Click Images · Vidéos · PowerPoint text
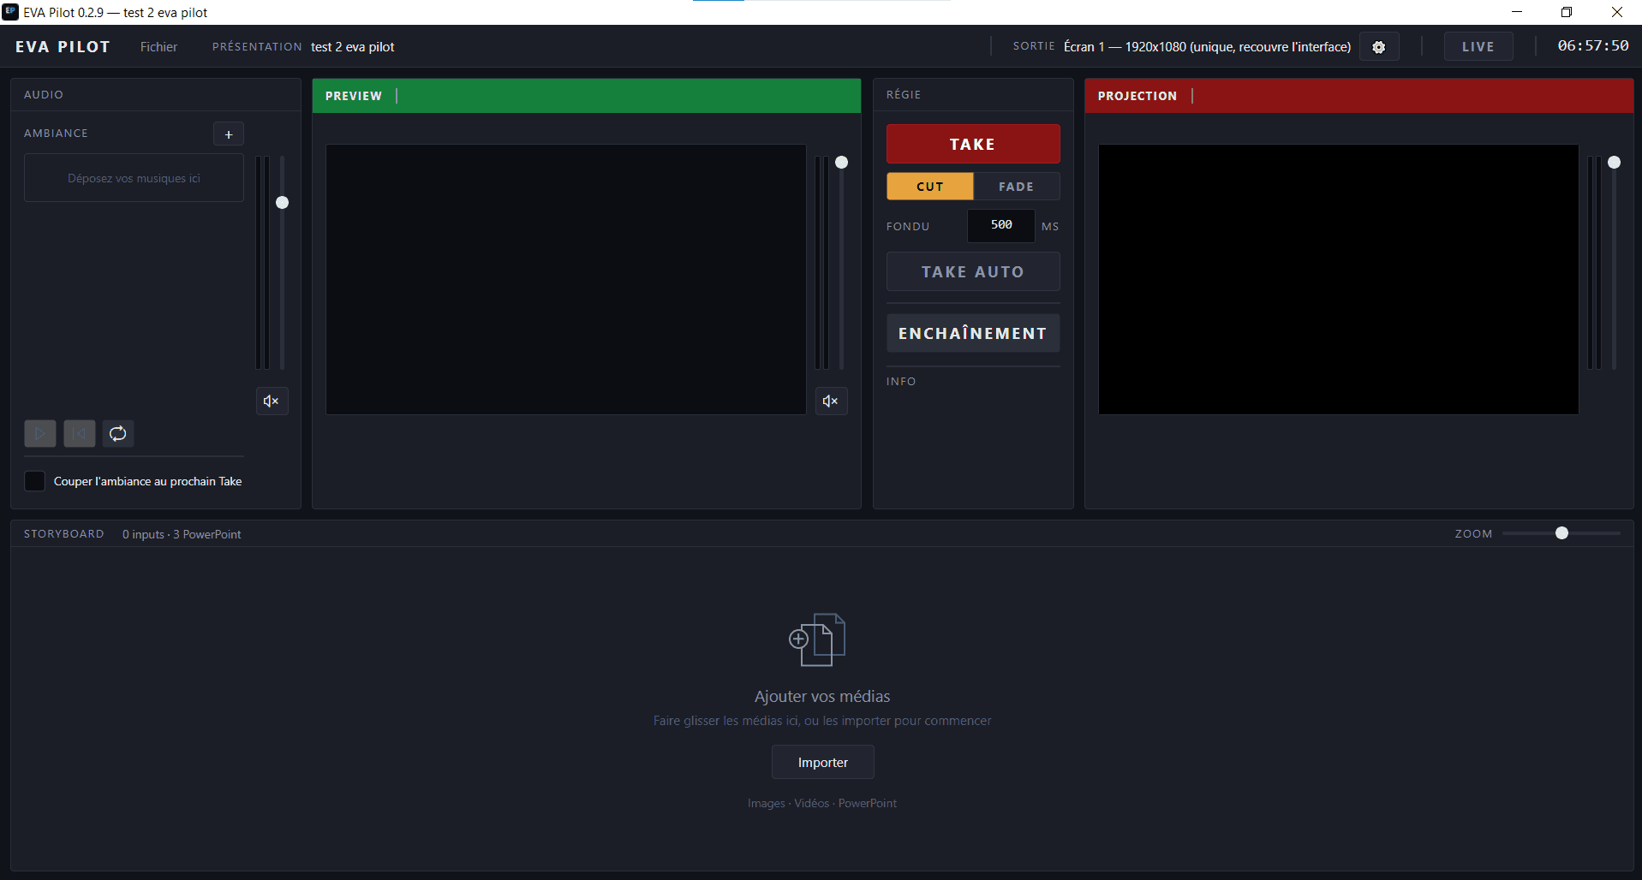 822,803
